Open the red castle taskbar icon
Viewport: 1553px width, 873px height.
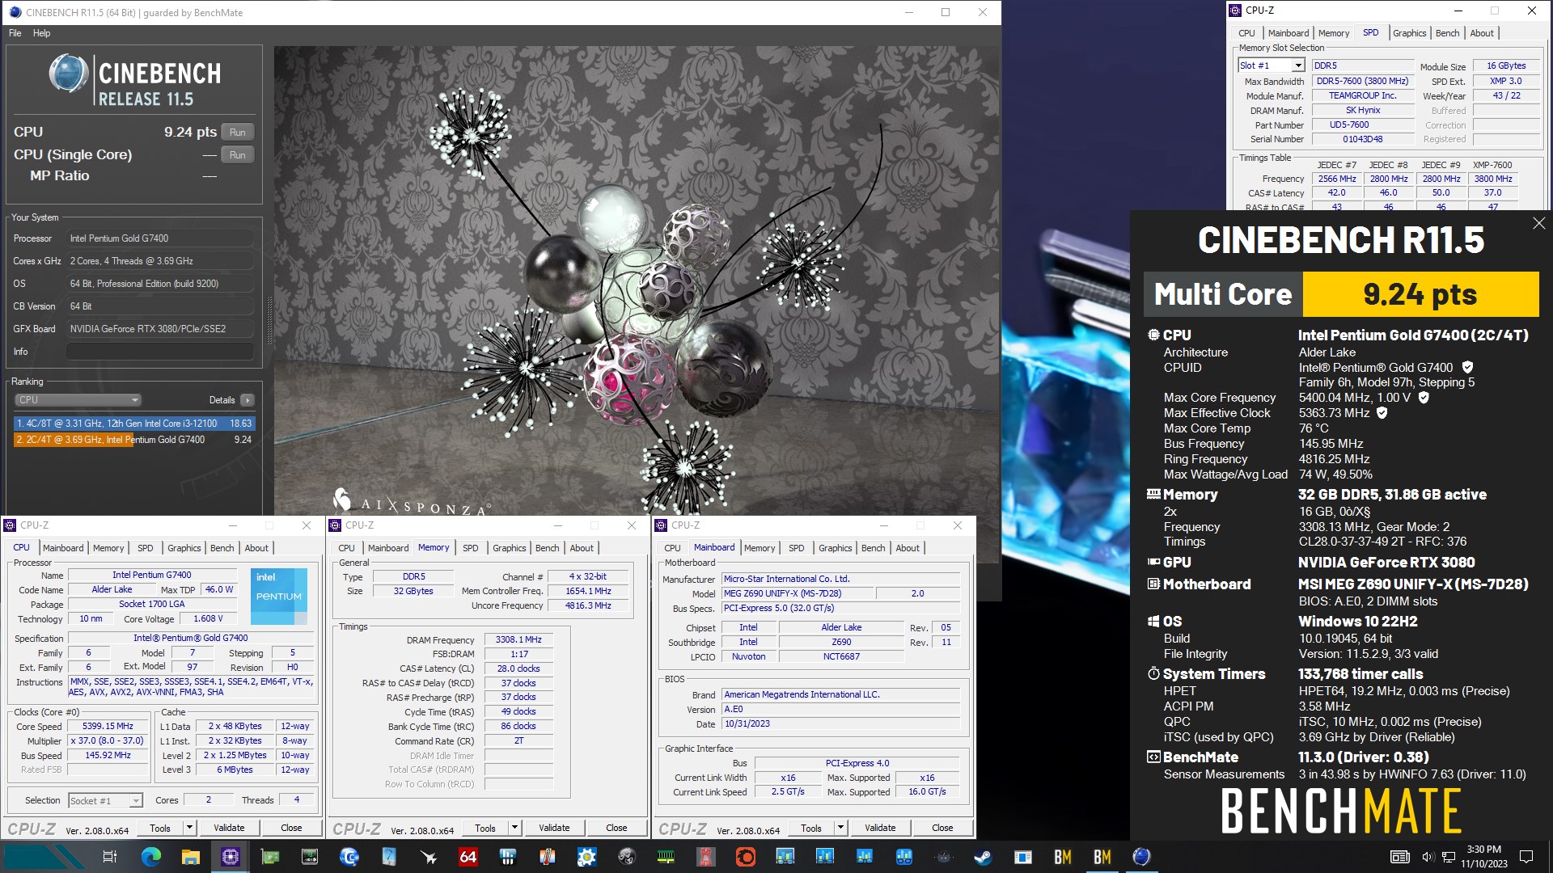705,857
